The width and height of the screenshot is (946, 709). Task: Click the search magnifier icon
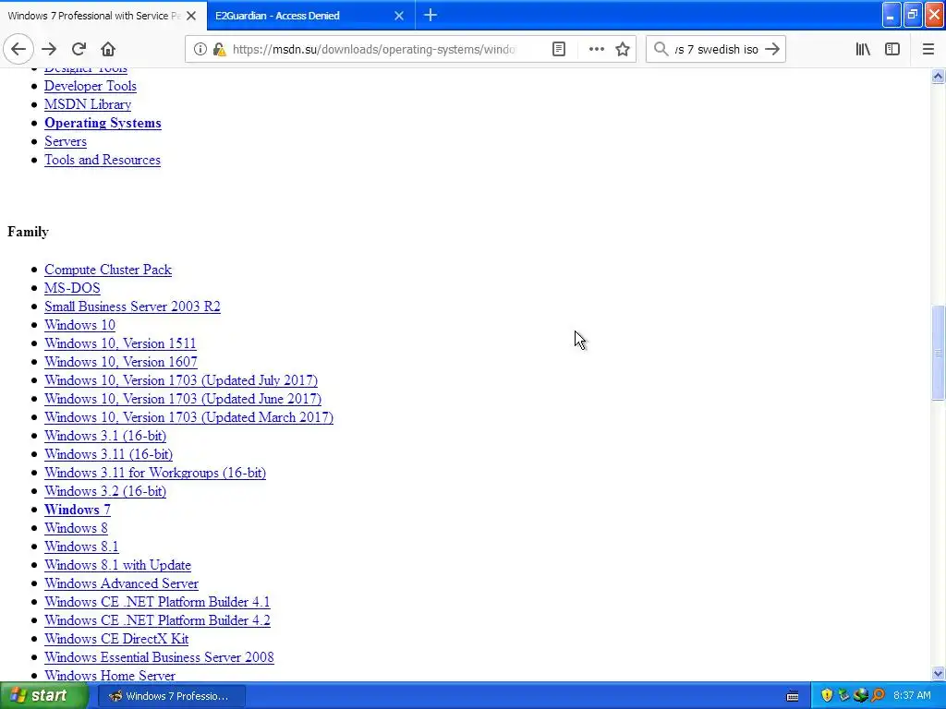point(661,50)
